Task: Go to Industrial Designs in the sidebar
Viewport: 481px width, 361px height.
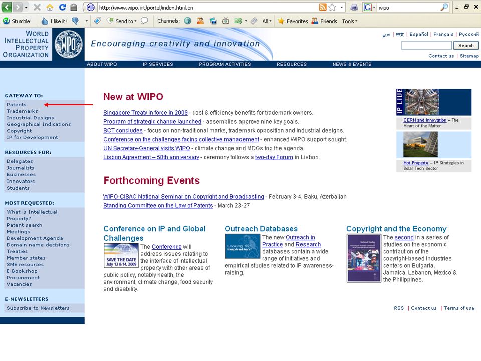Action: point(30,117)
